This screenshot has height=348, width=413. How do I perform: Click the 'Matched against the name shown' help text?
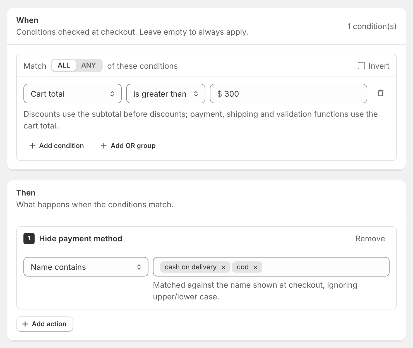pyautogui.click(x=255, y=291)
